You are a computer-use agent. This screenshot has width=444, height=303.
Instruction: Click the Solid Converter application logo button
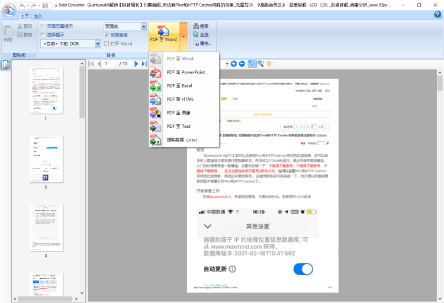[x=9, y=10]
